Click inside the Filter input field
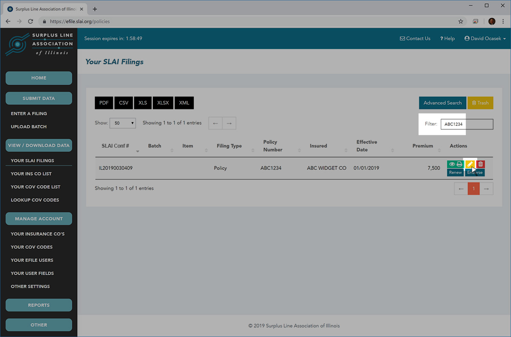This screenshot has height=337, width=511. coord(466,124)
